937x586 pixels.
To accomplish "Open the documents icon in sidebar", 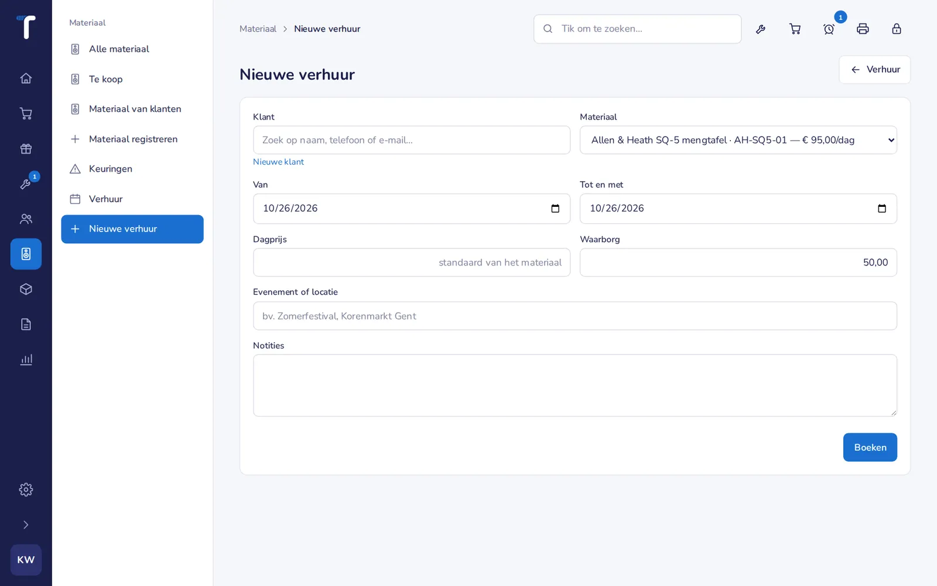I will [x=26, y=324].
